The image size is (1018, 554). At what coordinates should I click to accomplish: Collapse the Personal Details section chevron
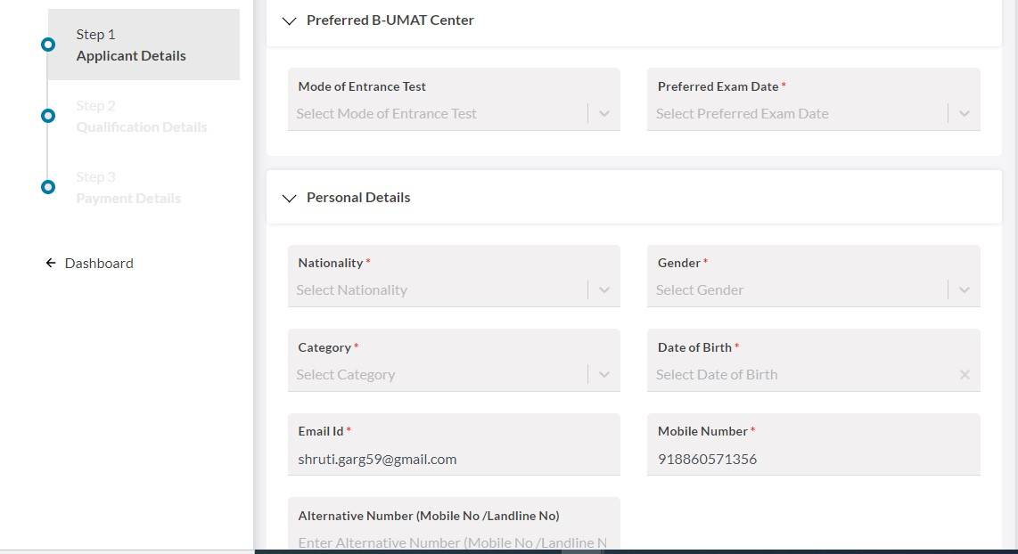[x=289, y=198]
